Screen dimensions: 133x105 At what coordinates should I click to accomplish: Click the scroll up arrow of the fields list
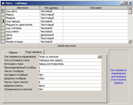130,8
